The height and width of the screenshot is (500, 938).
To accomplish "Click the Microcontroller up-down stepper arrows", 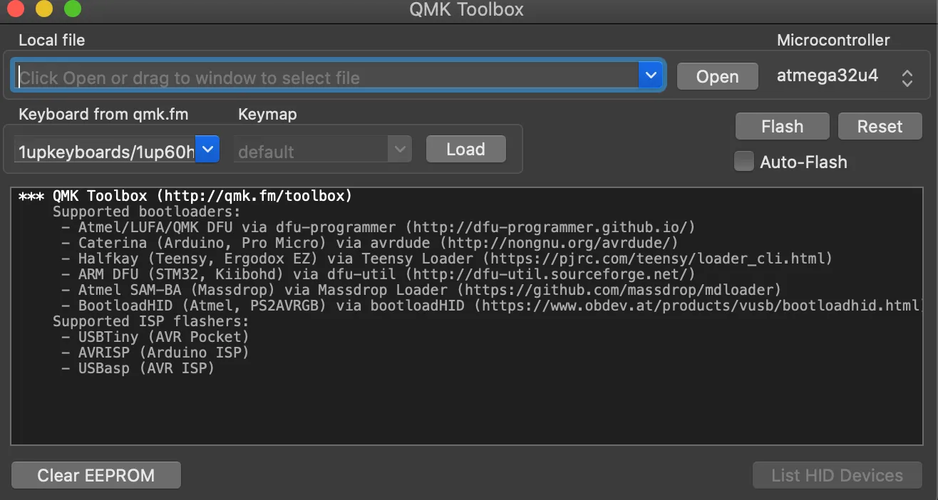I will (x=907, y=77).
